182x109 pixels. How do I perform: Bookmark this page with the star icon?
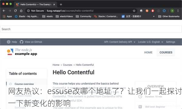click(134, 11)
